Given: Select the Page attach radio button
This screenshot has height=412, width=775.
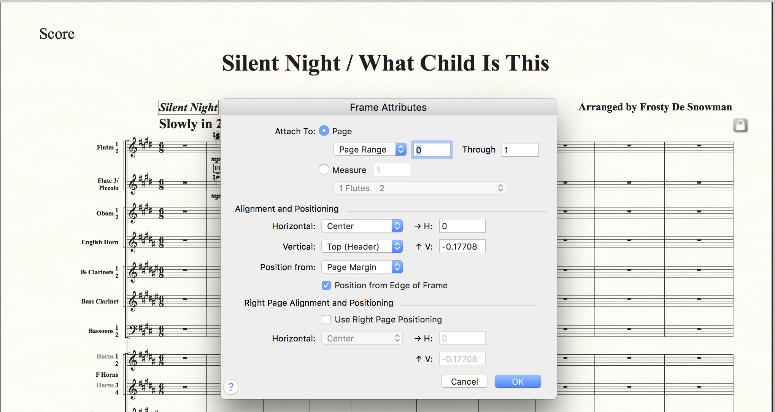Looking at the screenshot, I should pos(324,131).
